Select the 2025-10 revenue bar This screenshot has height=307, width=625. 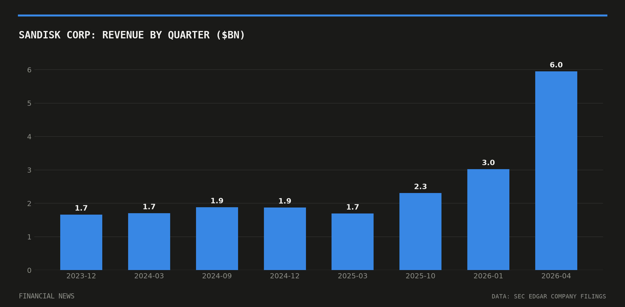420,231
